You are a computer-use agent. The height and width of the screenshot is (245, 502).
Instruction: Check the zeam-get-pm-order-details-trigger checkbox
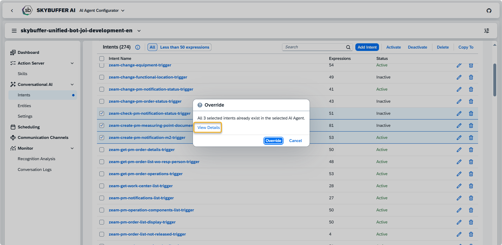[102, 150]
